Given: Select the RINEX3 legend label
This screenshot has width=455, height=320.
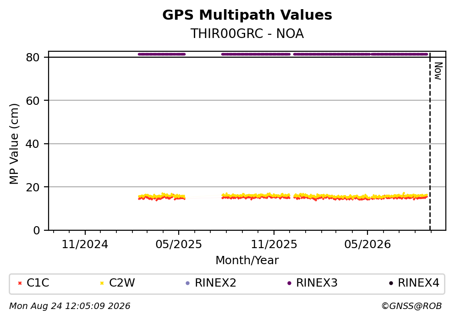Looking at the screenshot, I should pyautogui.click(x=317, y=283).
